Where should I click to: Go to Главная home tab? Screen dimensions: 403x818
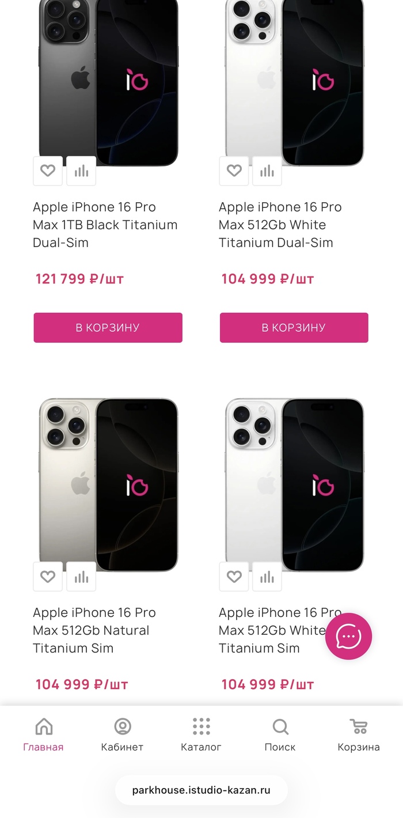point(43,735)
